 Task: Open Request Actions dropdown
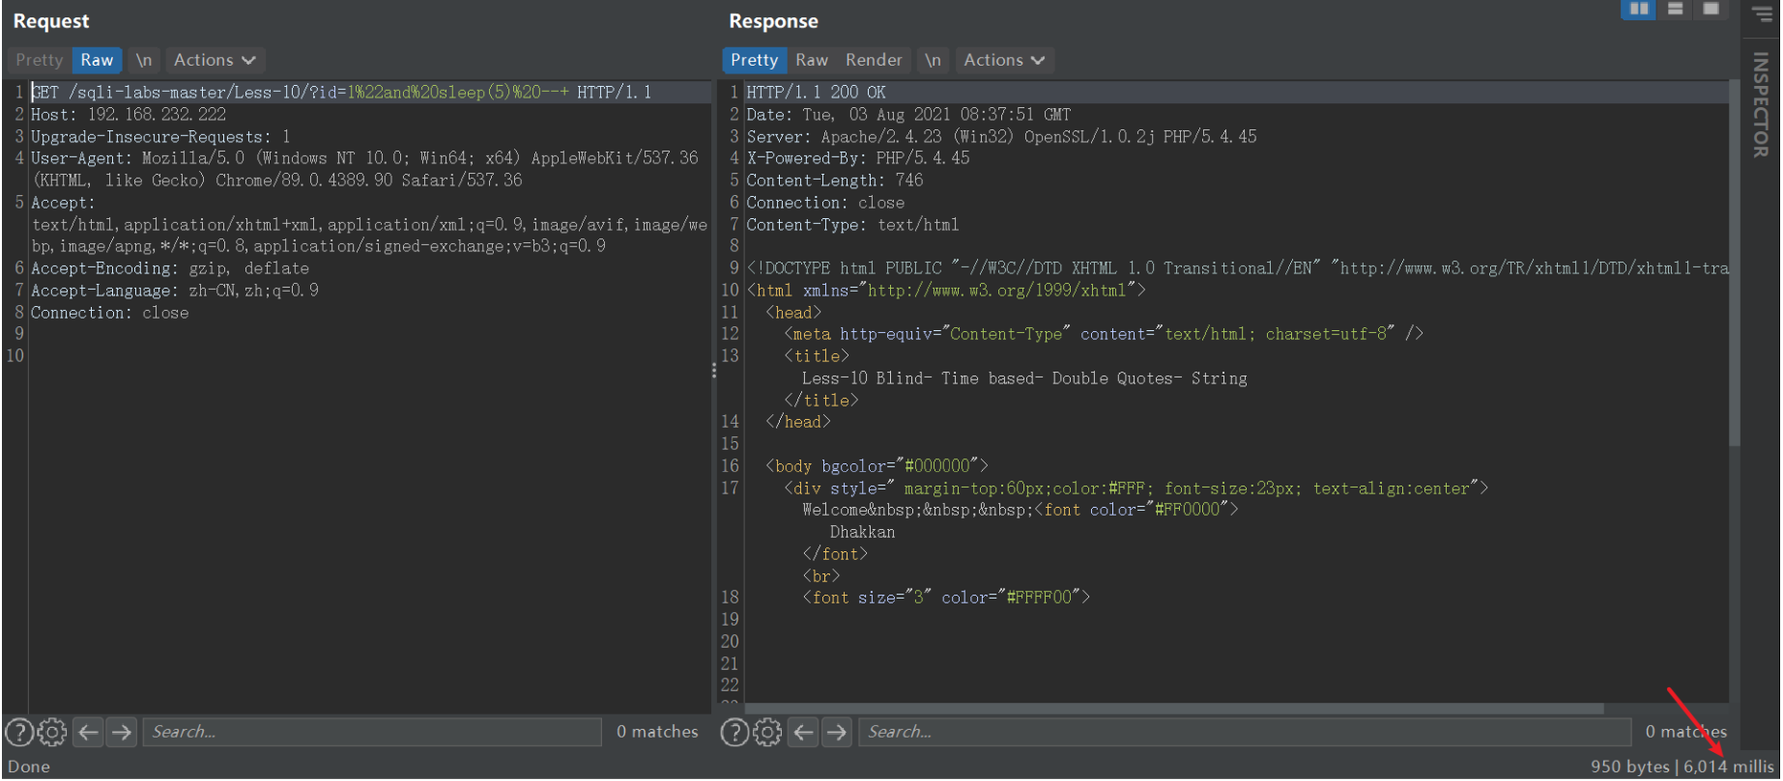click(x=215, y=60)
